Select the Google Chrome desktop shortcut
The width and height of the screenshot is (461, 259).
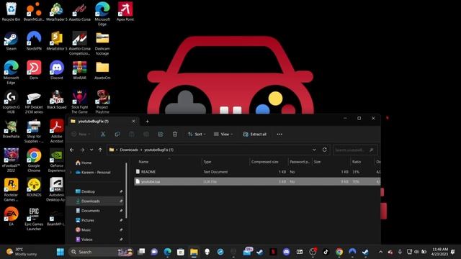click(x=34, y=160)
